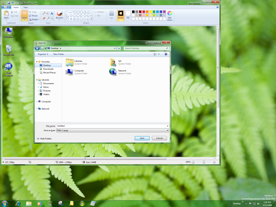This screenshot has width=276, height=207.
Task: Open the Paint application menu button
Action: [6, 7]
